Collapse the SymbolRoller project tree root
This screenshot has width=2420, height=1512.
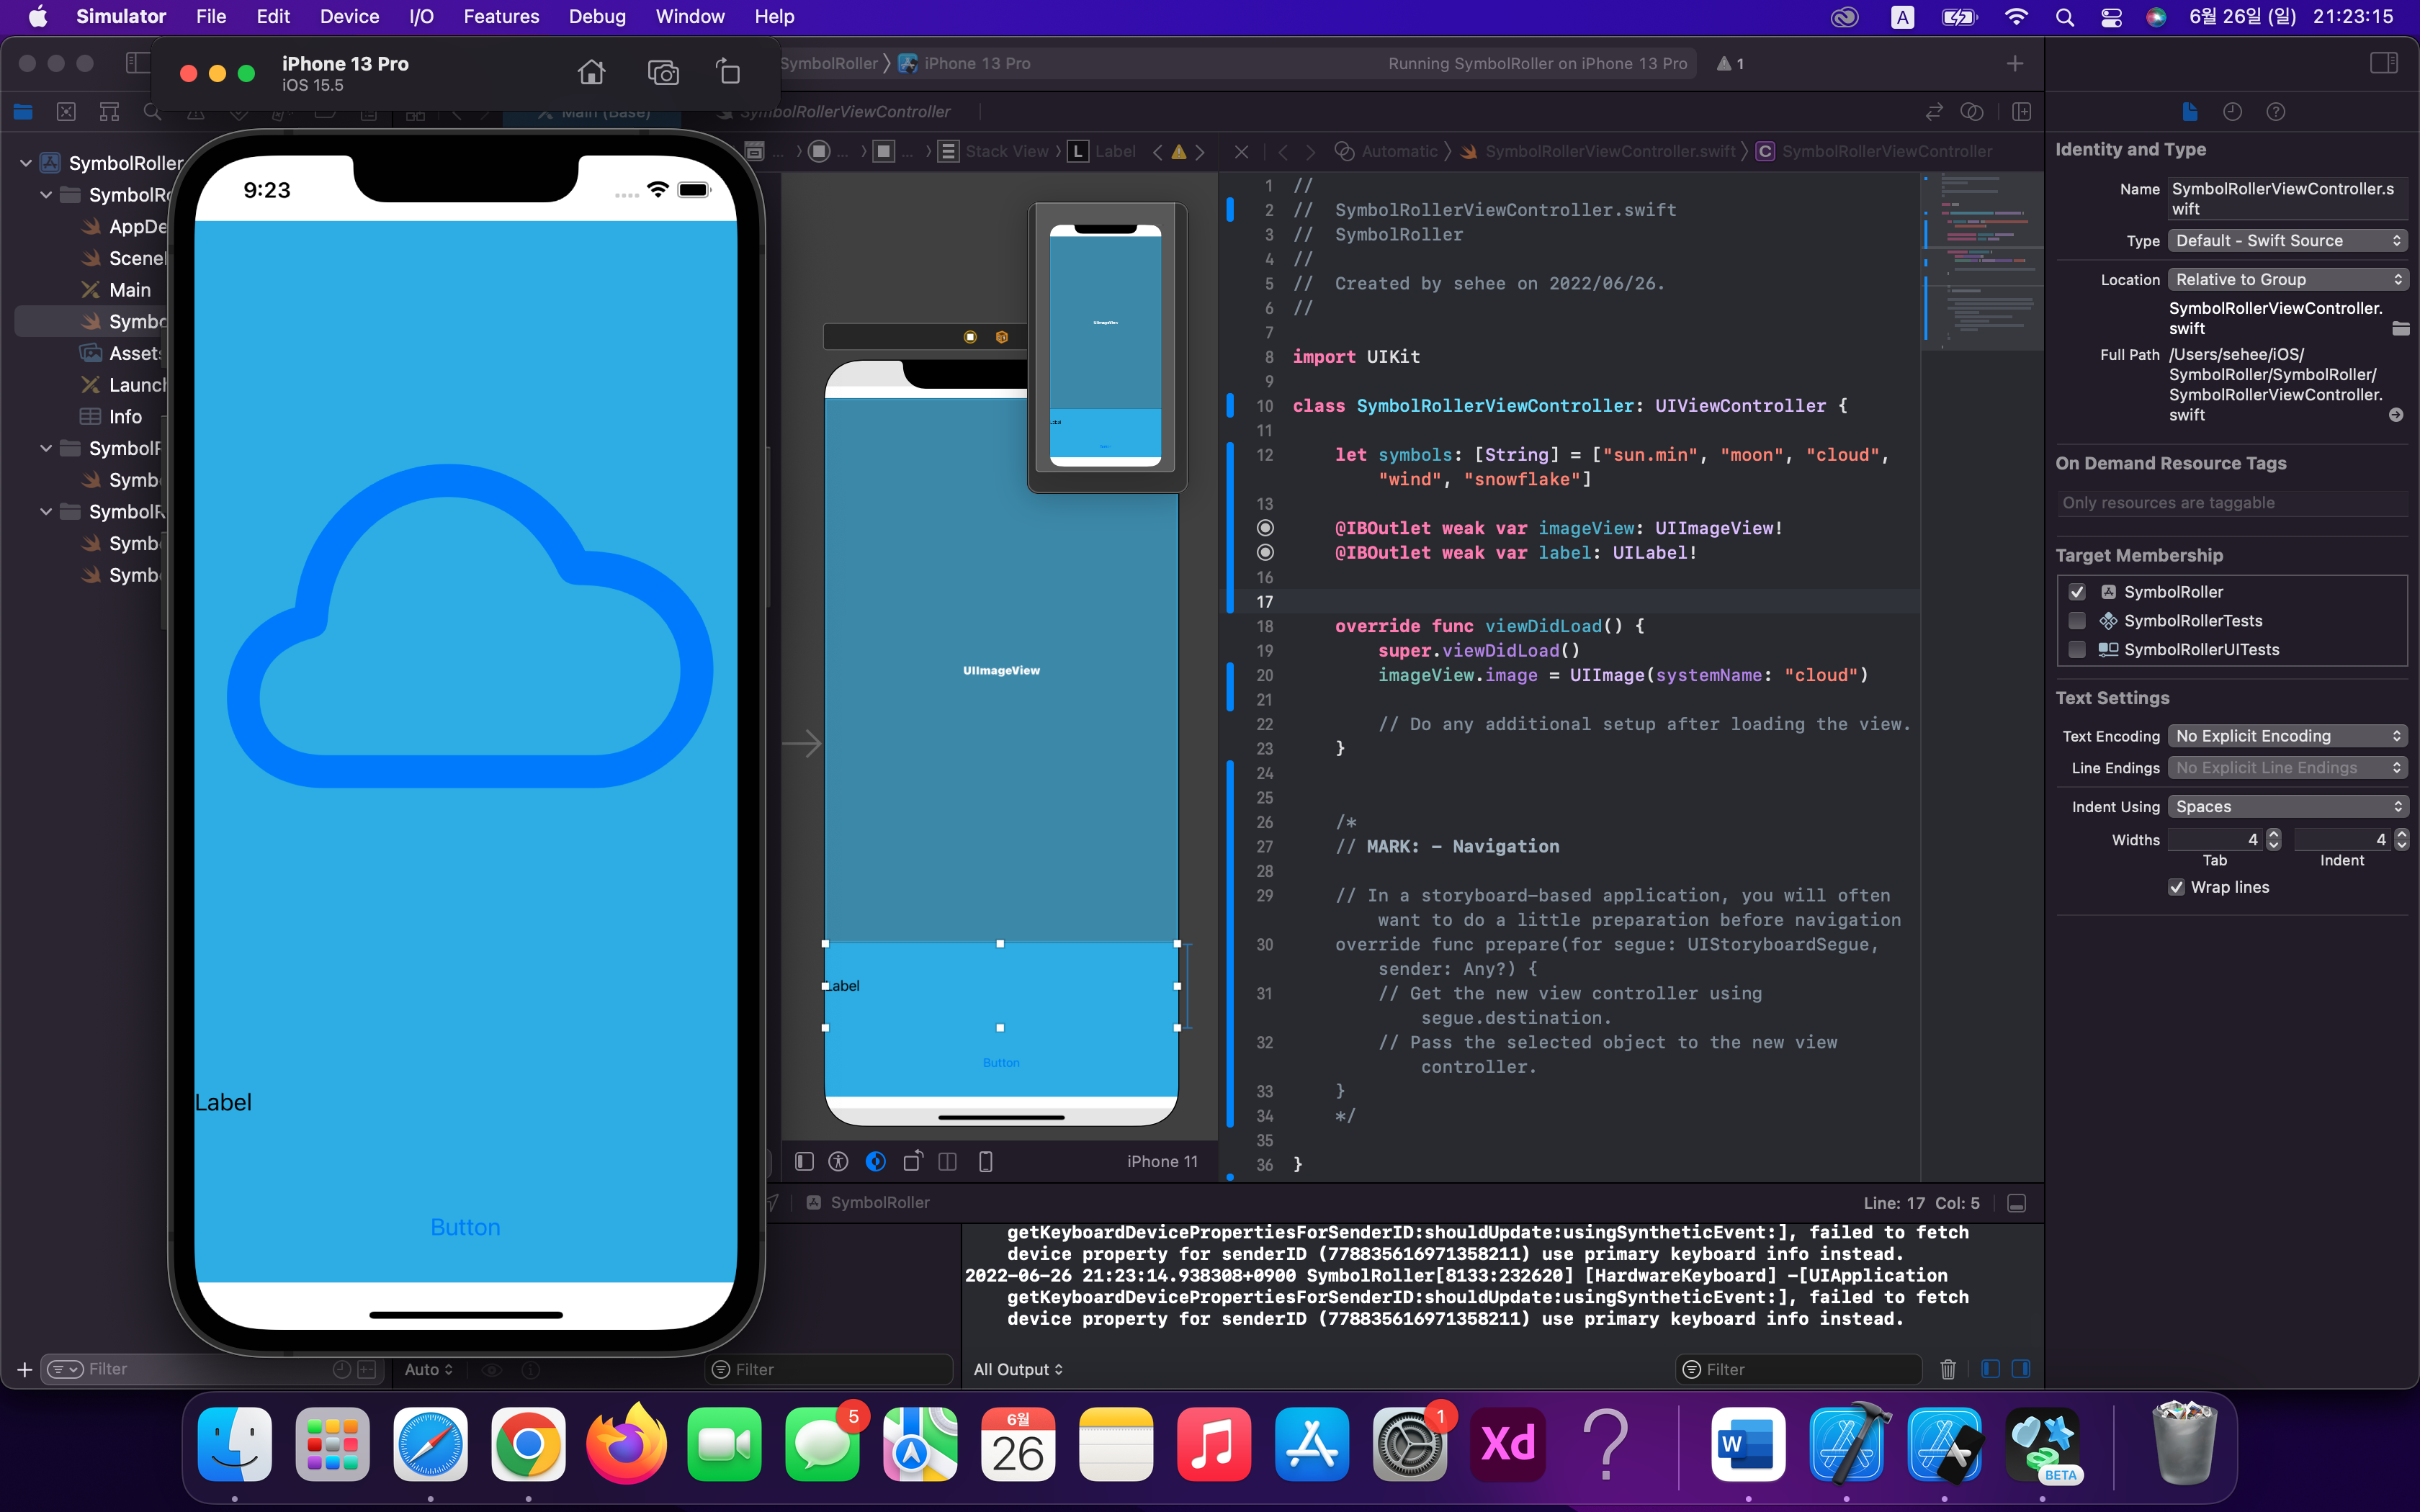26,163
